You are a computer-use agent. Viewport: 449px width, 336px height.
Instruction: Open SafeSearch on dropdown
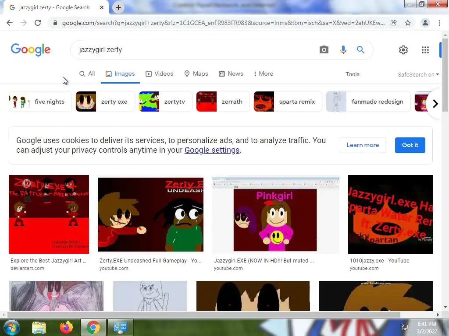418,74
